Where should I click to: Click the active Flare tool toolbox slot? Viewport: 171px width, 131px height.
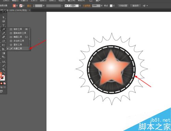click(3, 29)
